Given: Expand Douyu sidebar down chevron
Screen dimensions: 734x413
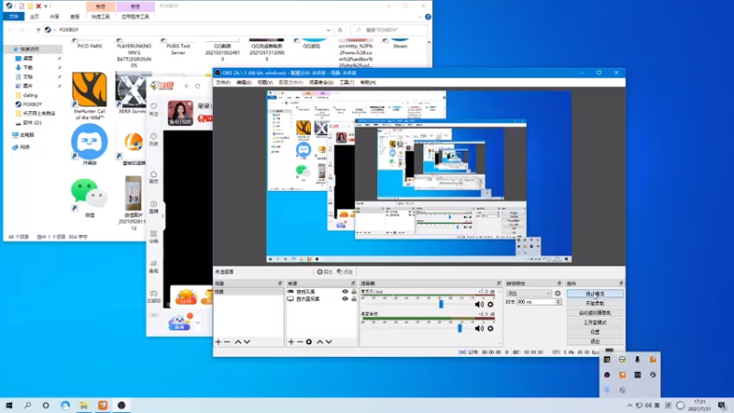Looking at the screenshot, I should pos(153,315).
